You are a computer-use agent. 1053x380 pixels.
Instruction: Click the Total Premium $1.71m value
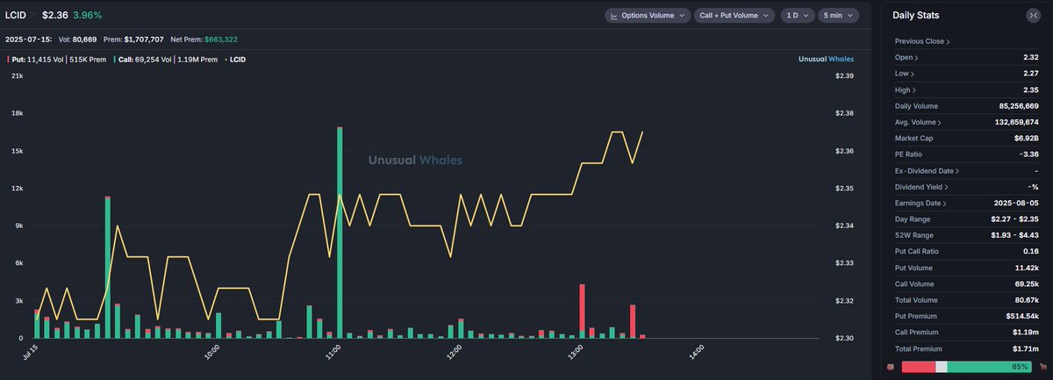[x=1026, y=348]
